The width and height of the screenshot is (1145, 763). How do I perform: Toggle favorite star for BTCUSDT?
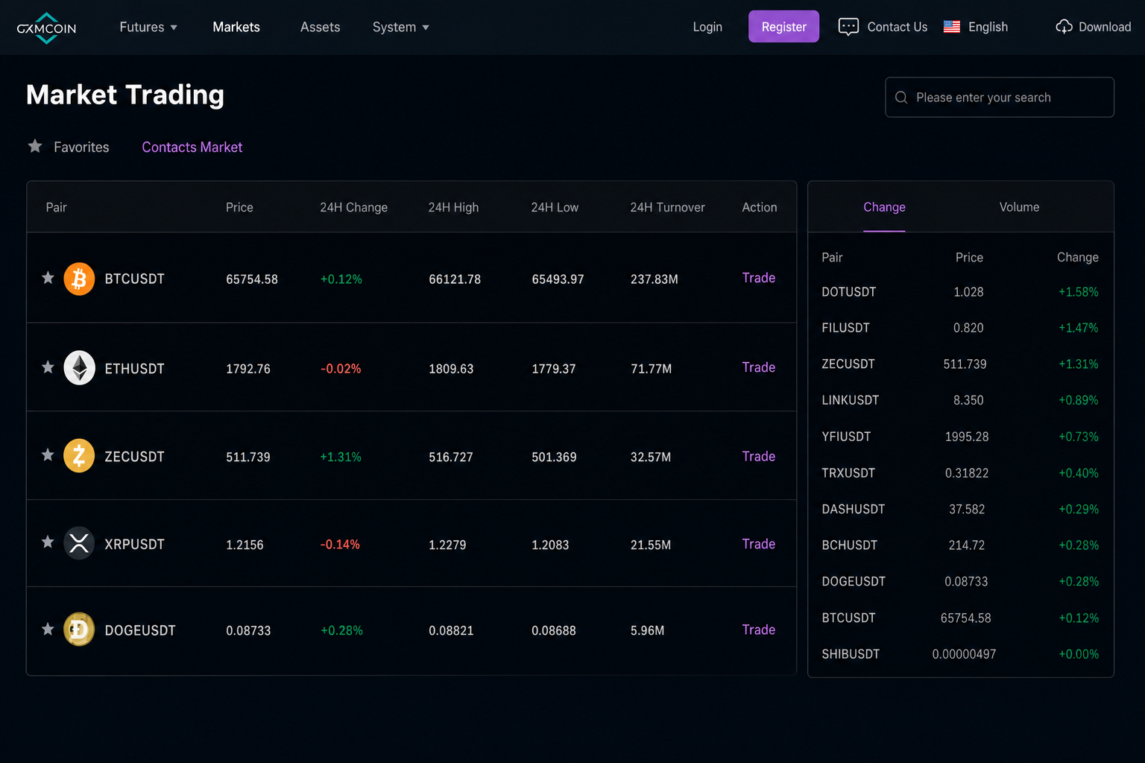point(48,278)
